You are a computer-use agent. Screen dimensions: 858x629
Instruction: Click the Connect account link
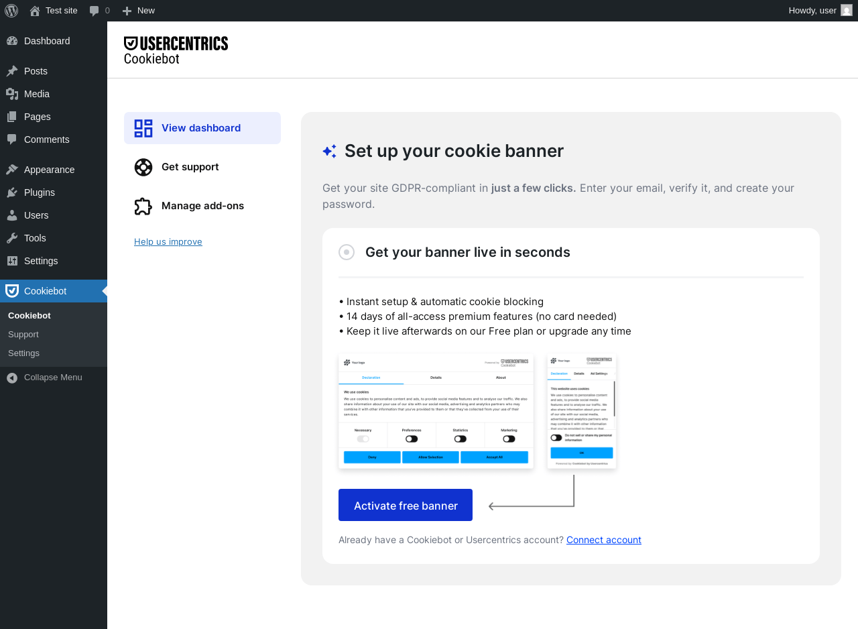(x=604, y=540)
